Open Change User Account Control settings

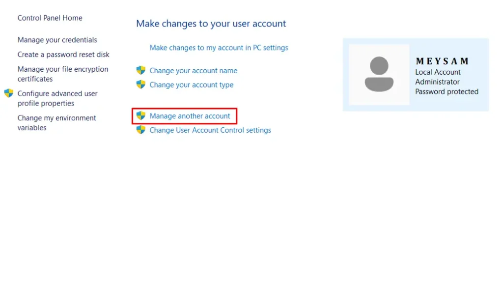tap(210, 130)
